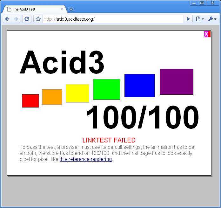Click the orange box
The image size is (221, 208).
coord(52,97)
